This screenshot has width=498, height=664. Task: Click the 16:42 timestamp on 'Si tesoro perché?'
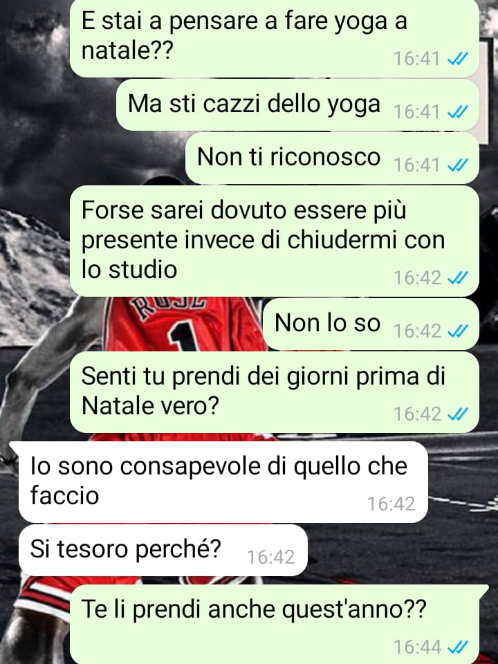[270, 557]
